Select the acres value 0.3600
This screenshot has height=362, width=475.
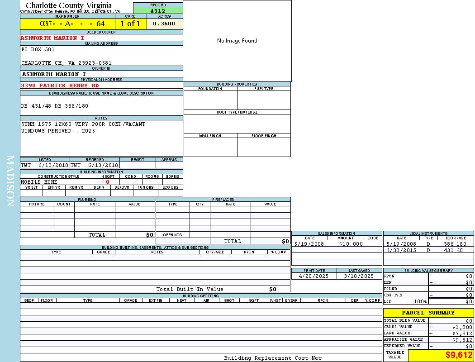tap(164, 24)
